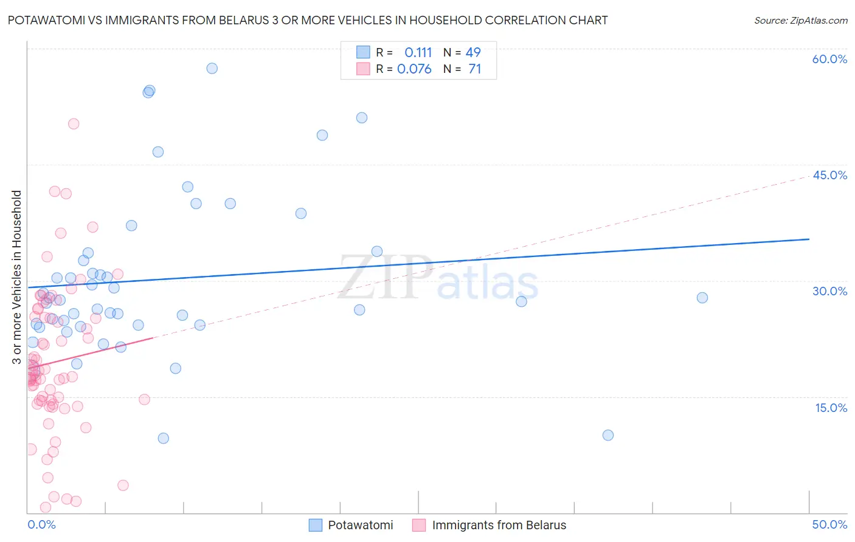Select the Immigrants from Belarus legend label
Image resolution: width=855 pixels, height=542 pixels.
coord(499,525)
